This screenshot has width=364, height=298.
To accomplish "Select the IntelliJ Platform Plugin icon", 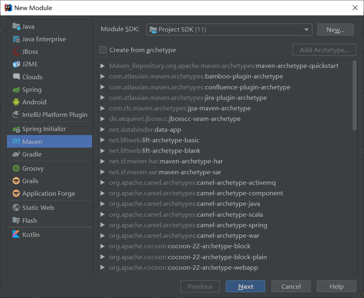I will [16, 115].
